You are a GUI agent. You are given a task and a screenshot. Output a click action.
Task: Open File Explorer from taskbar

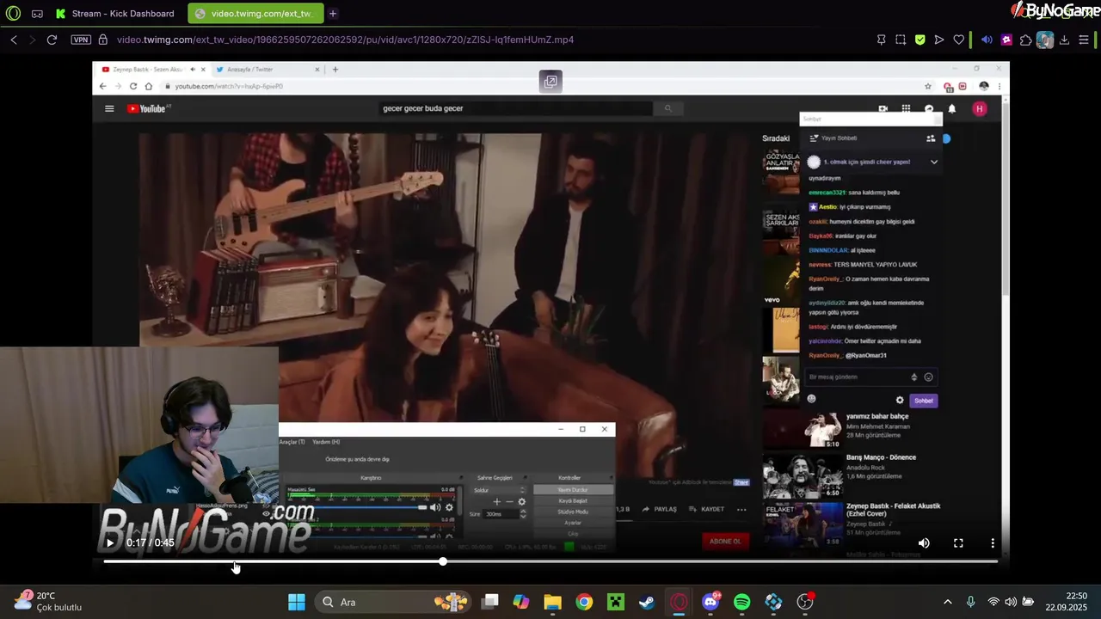pyautogui.click(x=552, y=602)
